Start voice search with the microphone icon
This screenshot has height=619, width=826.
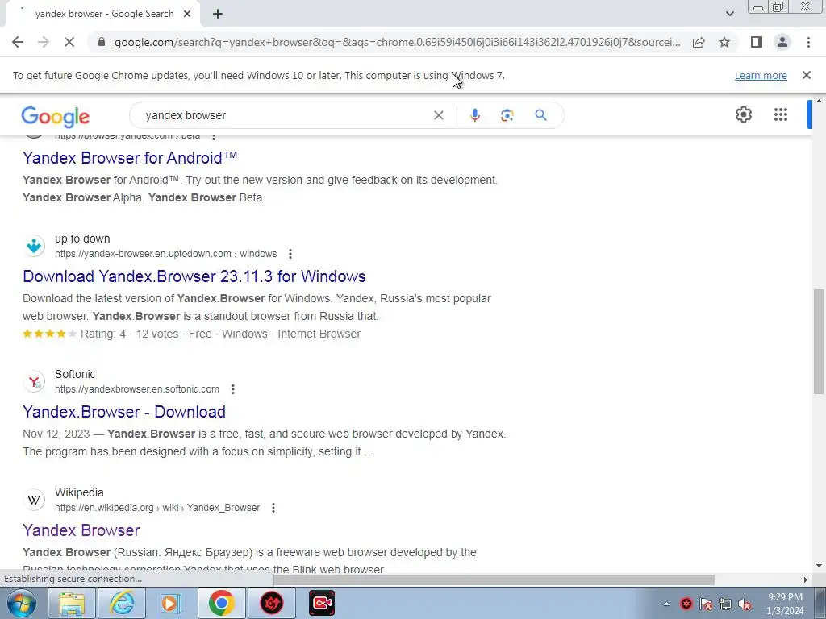pyautogui.click(x=474, y=115)
